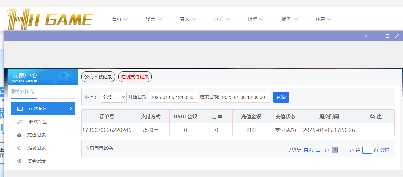The image size is (403, 177).
Task: Click the page number input box
Action: click(367, 150)
